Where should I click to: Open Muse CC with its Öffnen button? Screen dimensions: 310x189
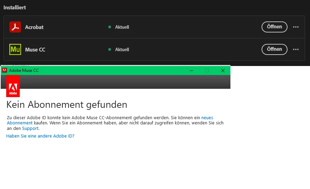point(274,49)
